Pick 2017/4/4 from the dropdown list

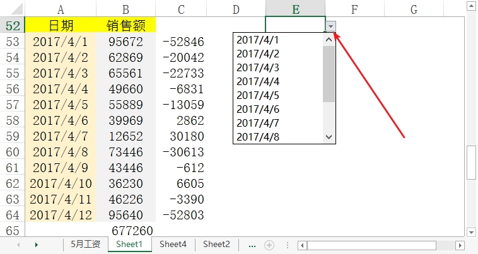click(x=278, y=82)
